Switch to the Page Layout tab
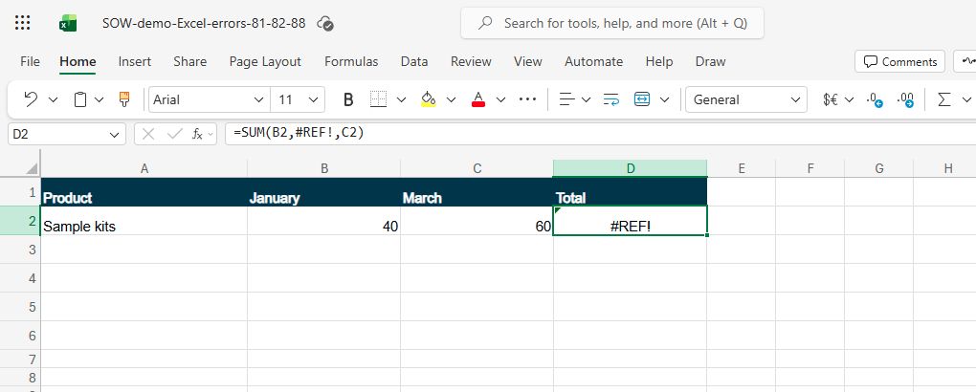This screenshot has height=392, width=976. point(265,61)
